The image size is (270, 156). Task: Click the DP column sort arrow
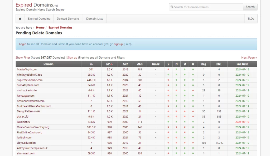click(112, 64)
